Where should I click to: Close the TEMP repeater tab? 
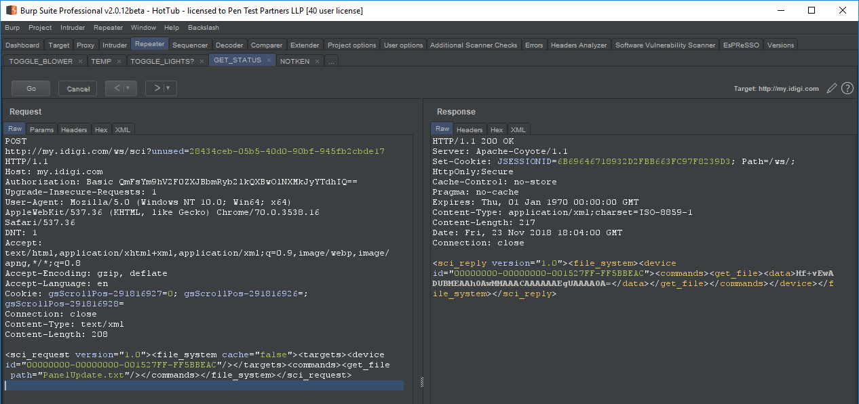click(x=119, y=61)
